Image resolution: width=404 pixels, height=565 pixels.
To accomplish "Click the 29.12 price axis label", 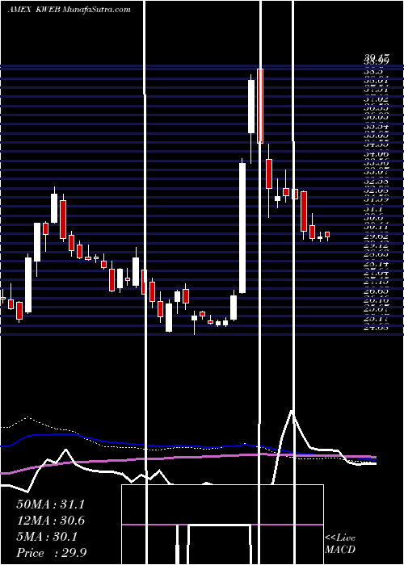I will [x=376, y=245].
